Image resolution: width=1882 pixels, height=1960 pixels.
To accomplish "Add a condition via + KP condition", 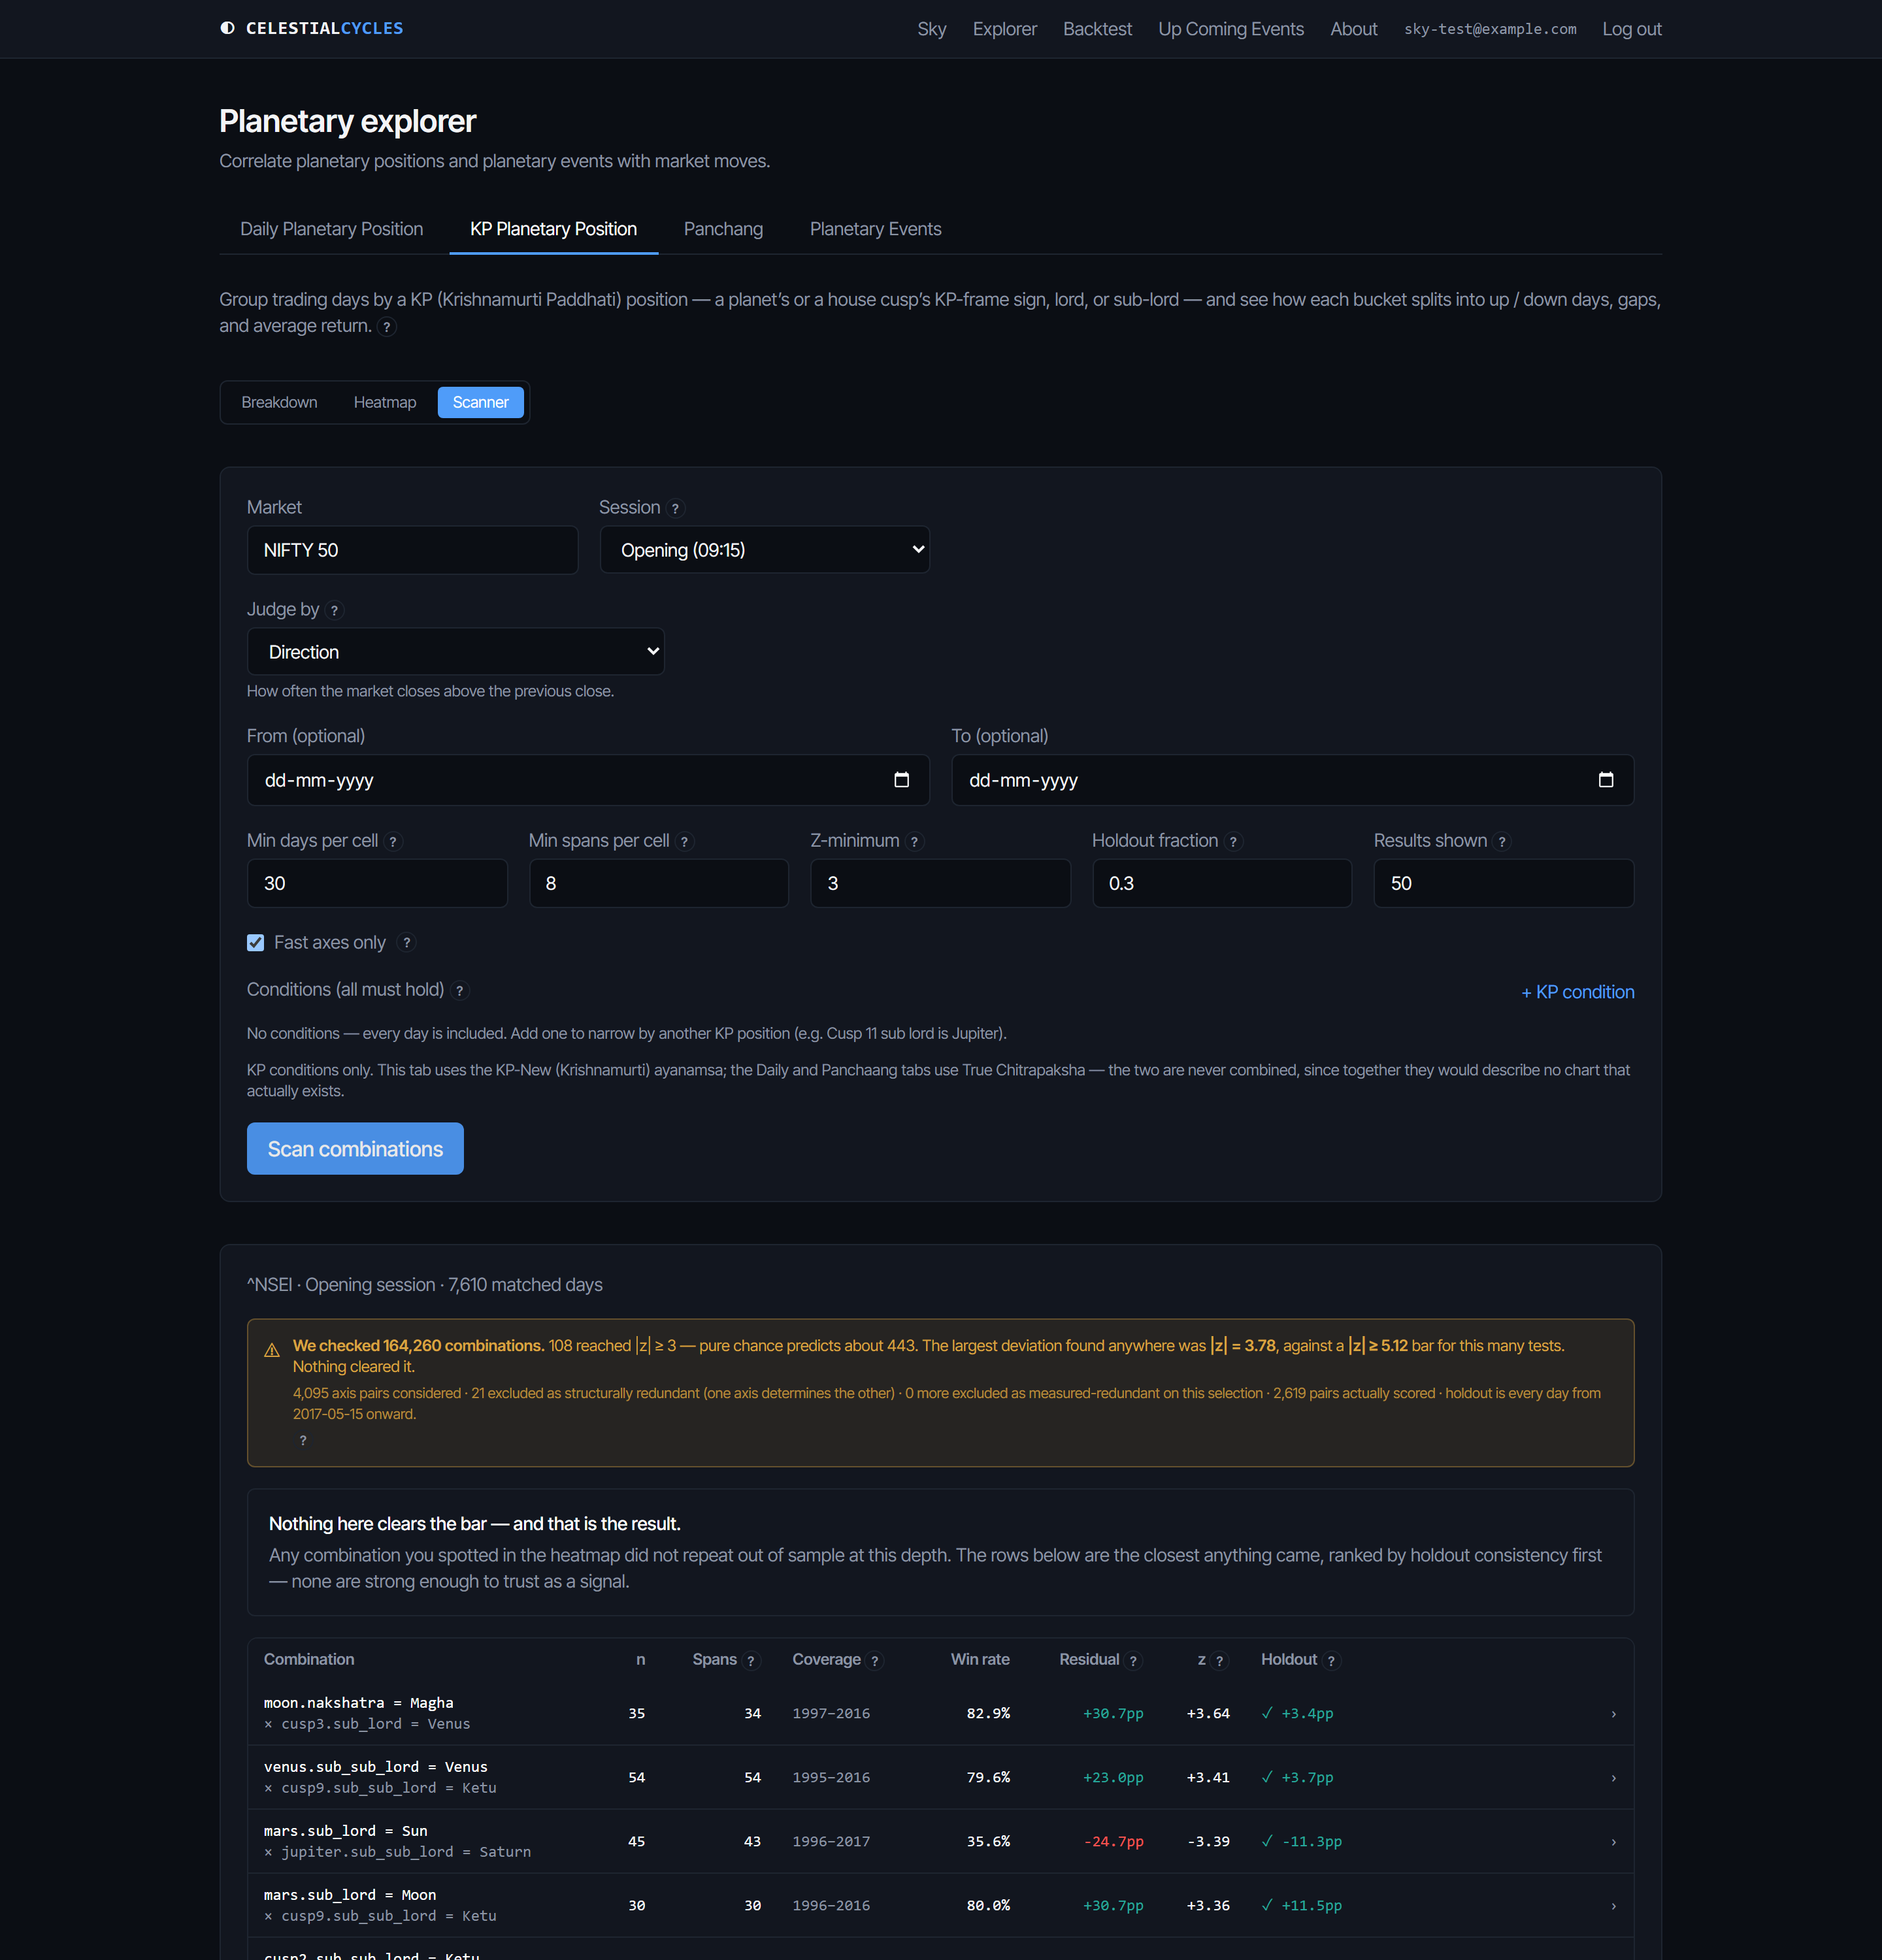I will [1577, 992].
